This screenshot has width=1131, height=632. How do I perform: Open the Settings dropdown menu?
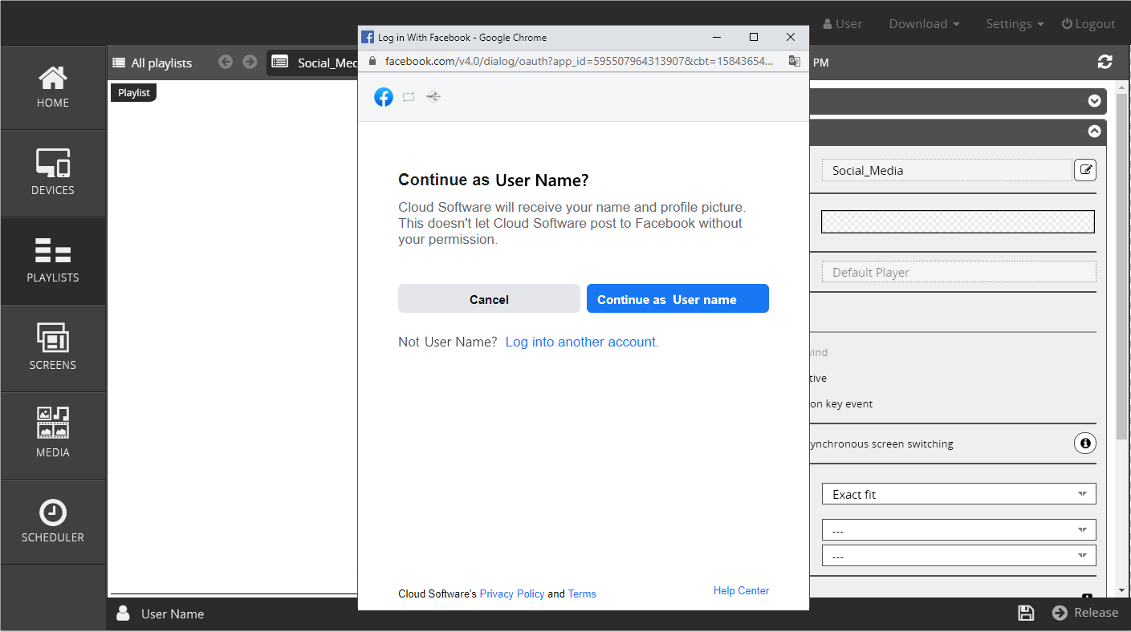(1015, 24)
